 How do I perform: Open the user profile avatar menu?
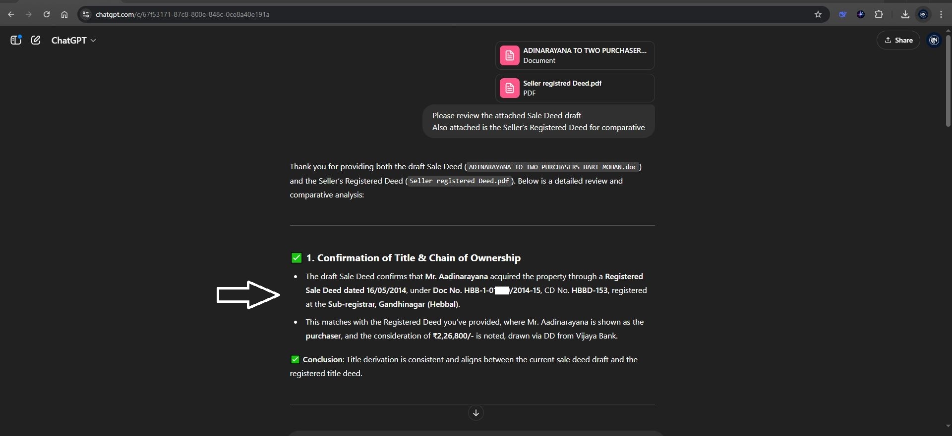tap(934, 40)
